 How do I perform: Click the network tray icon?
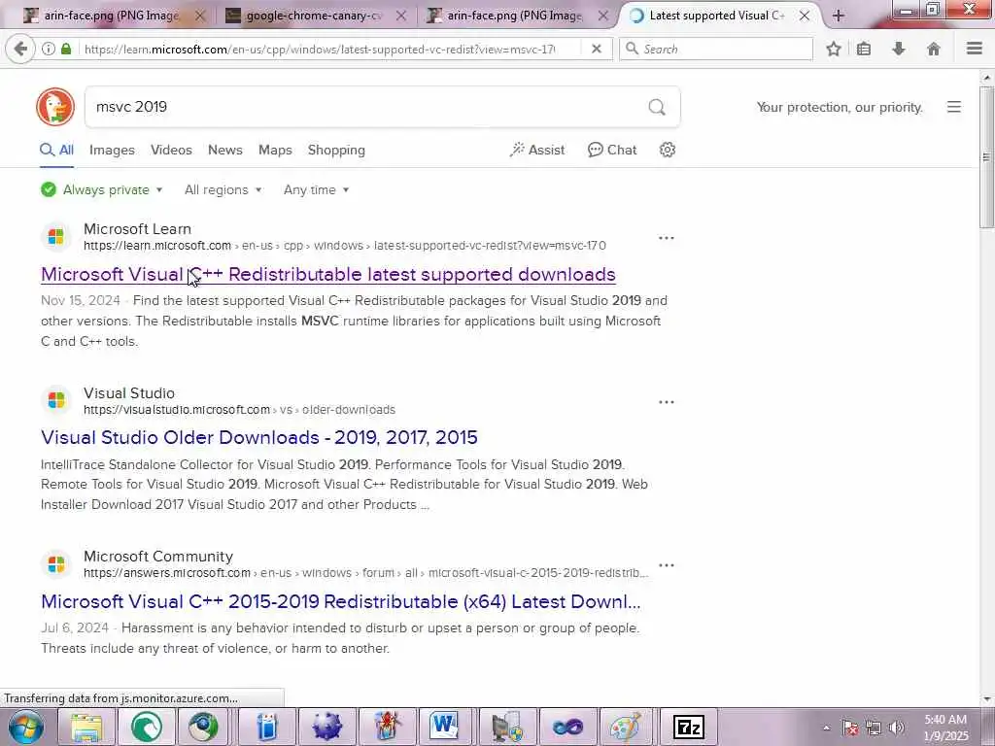click(874, 728)
